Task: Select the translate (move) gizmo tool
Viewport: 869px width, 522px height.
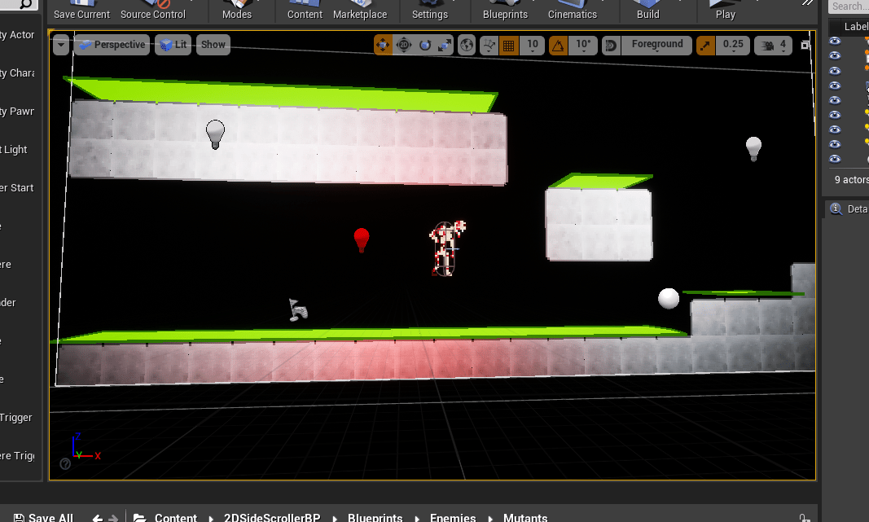Action: point(383,46)
